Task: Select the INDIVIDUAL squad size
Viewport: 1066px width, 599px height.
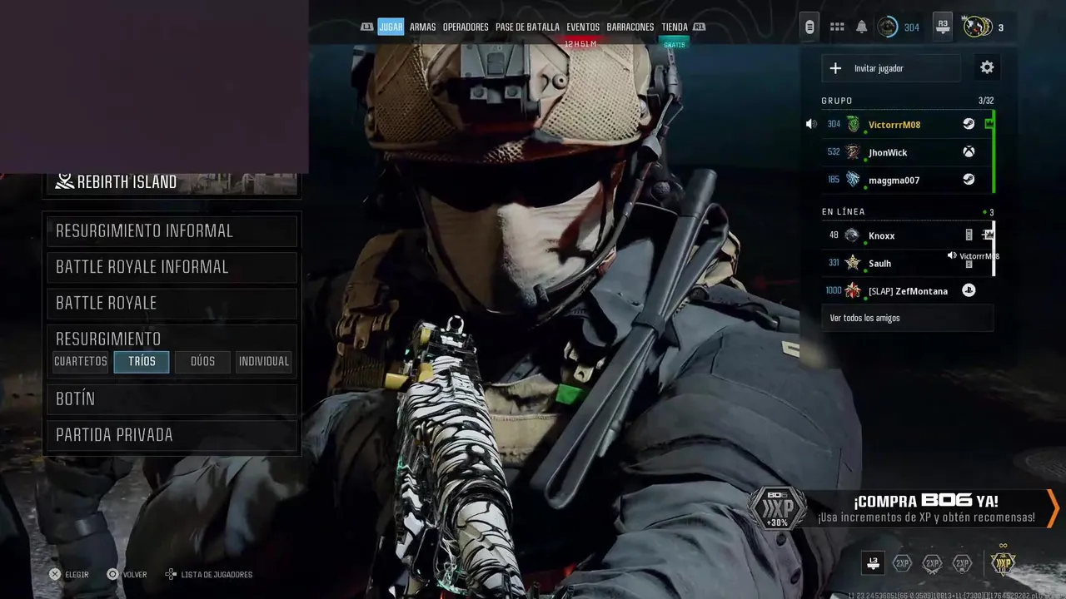Action: point(264,362)
